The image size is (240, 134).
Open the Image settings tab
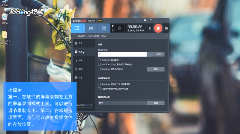(84, 69)
